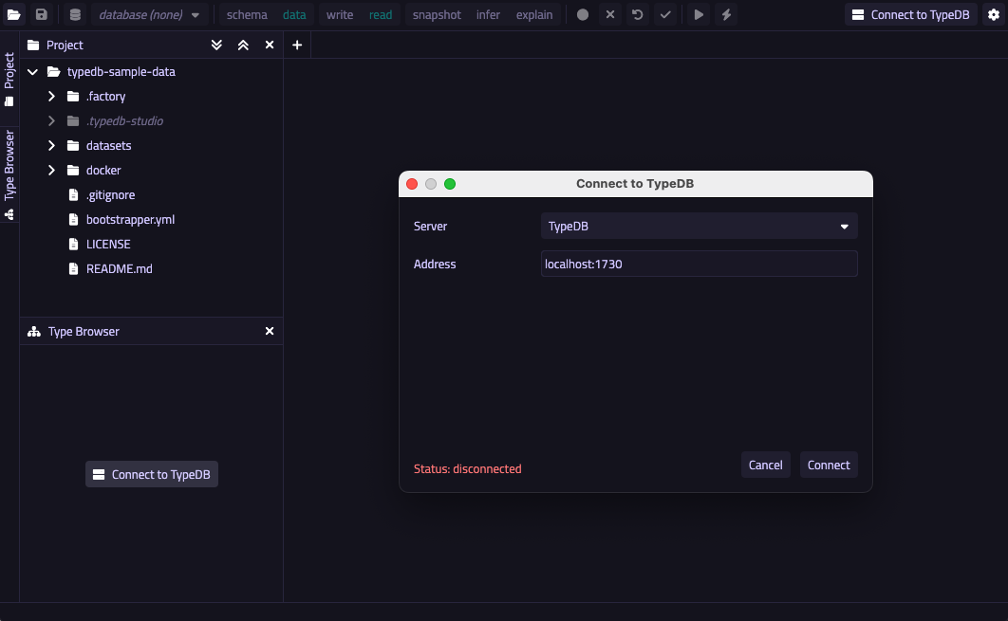Screen dimensions: 1008x621
Task: Click Connect in connection dialog
Action: click(828, 465)
